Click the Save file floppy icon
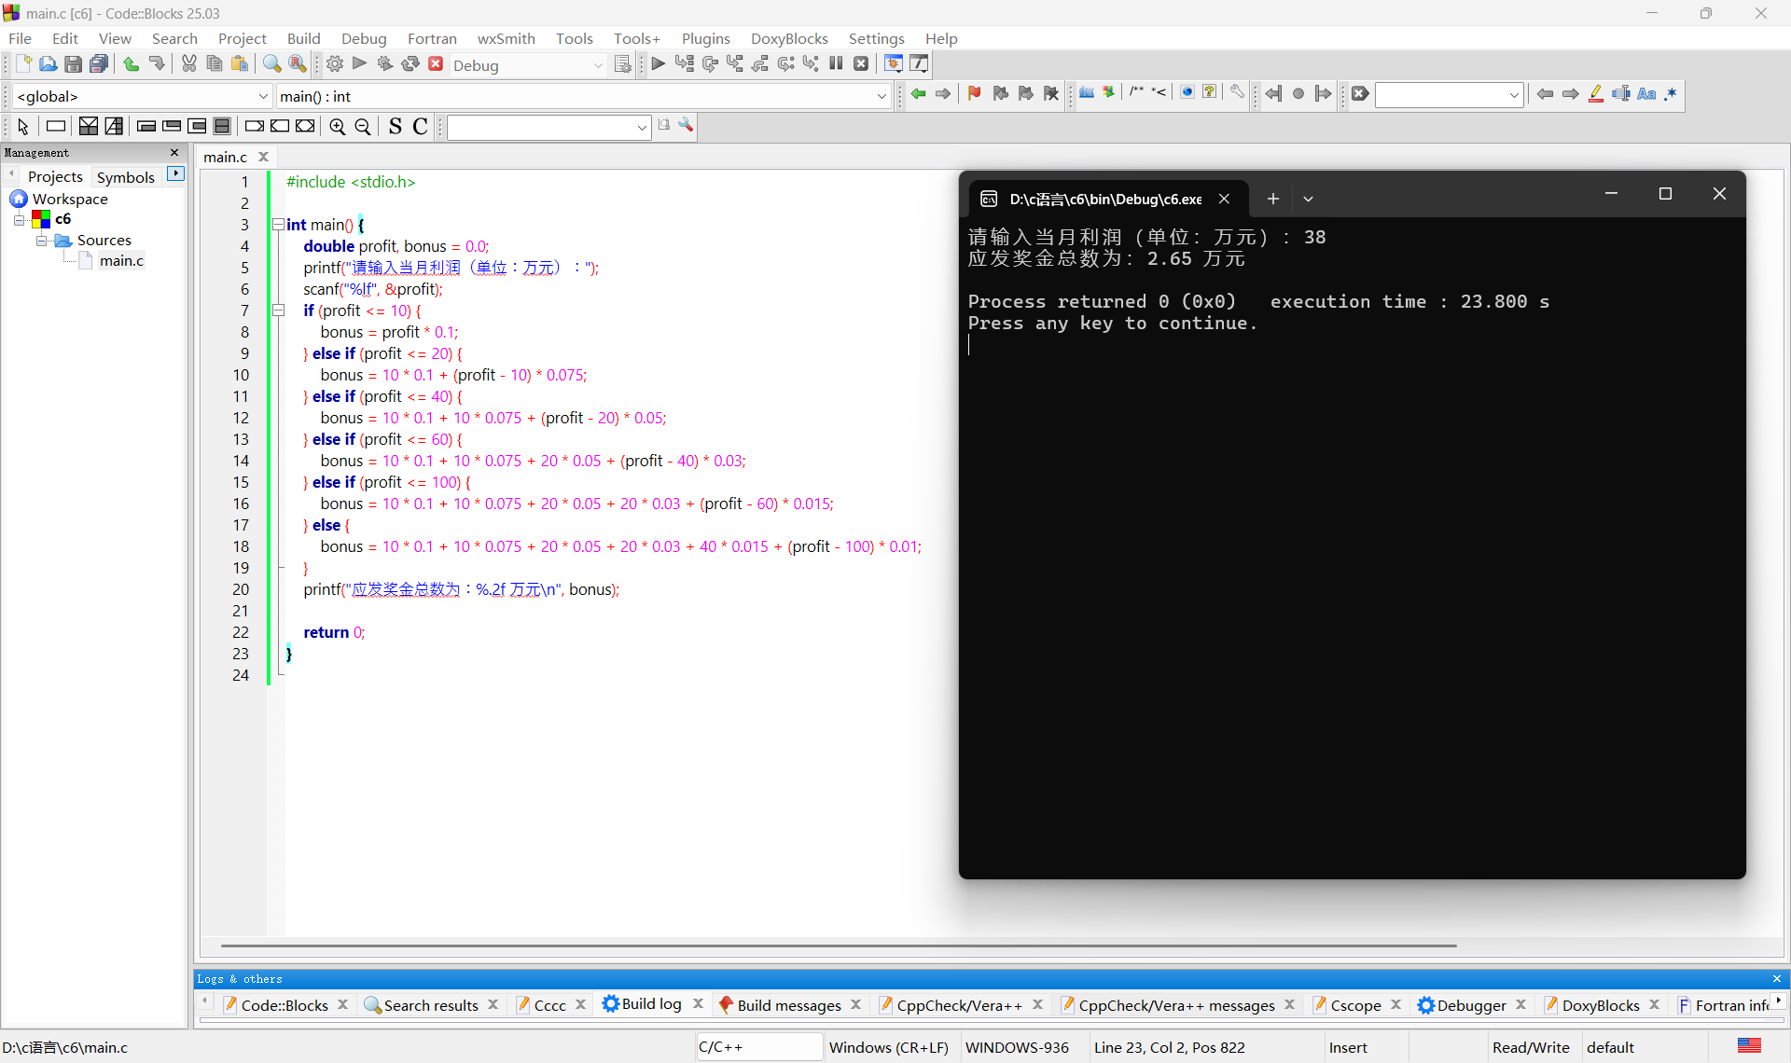The width and height of the screenshot is (1791, 1063). tap(73, 64)
